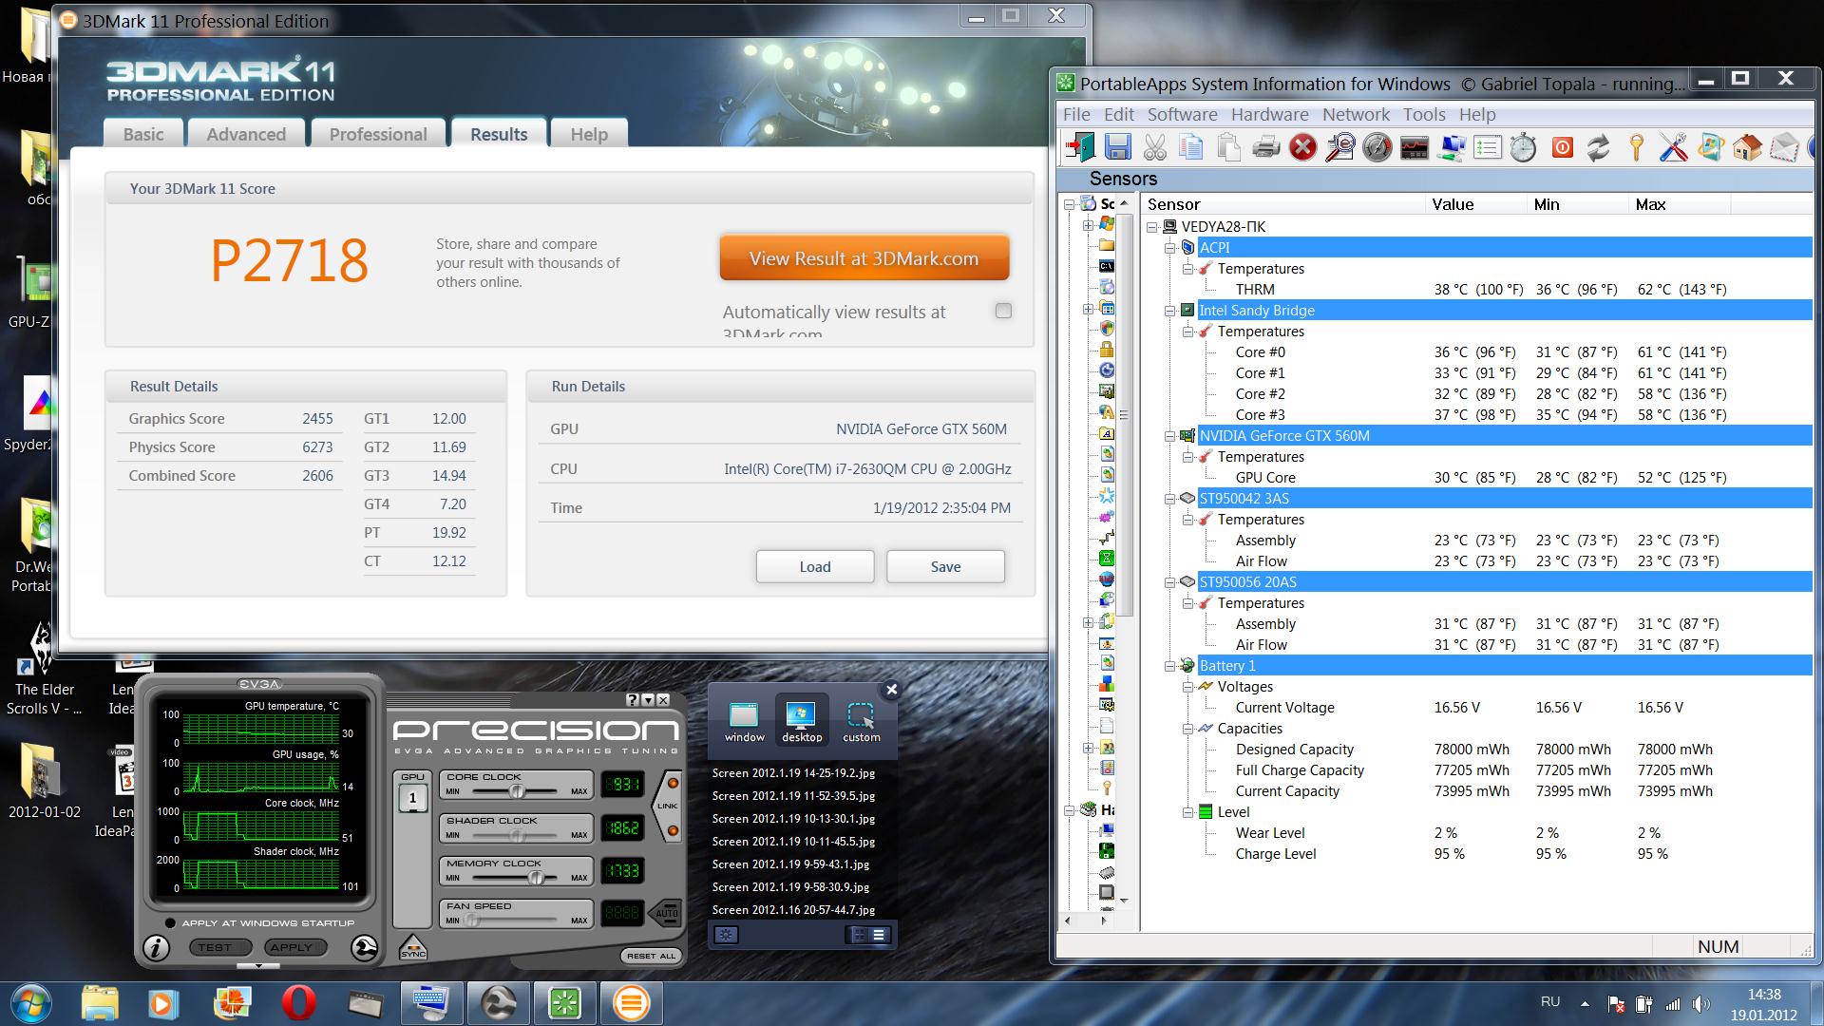Viewport: 1824px width, 1026px height.
Task: Open the wrench settings icon in EVGA Precision
Action: pos(364,947)
